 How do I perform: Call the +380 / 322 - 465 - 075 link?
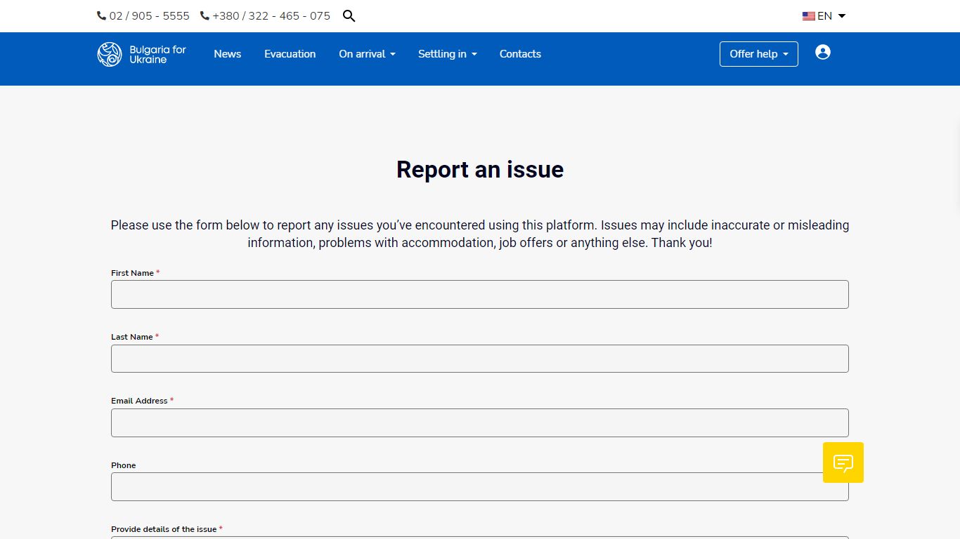point(271,15)
